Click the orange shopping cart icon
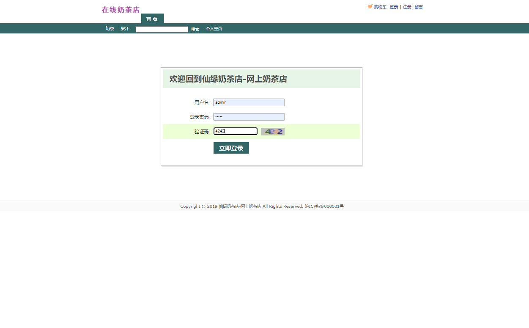529x328 pixels. coord(370,7)
